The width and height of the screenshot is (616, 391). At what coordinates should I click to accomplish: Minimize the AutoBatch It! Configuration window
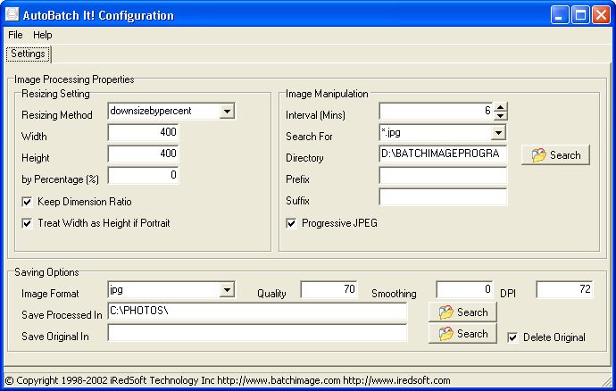point(560,15)
